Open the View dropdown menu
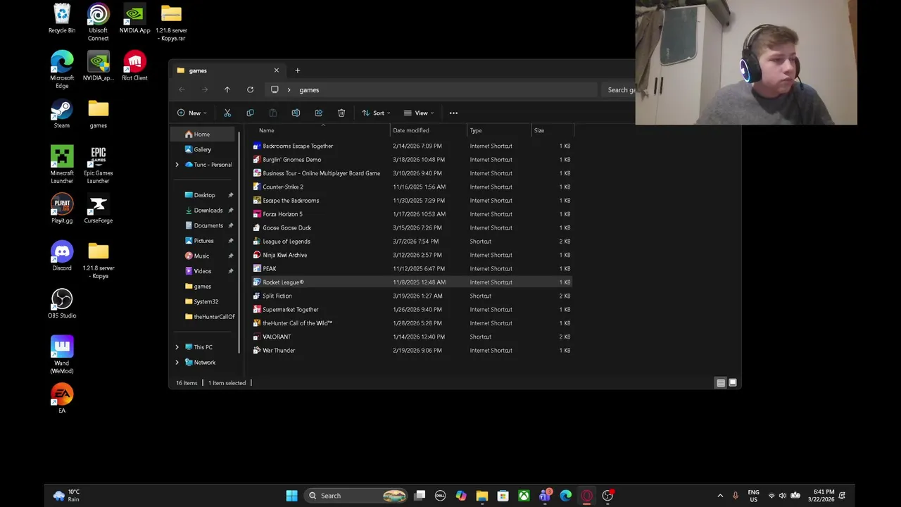 point(418,113)
